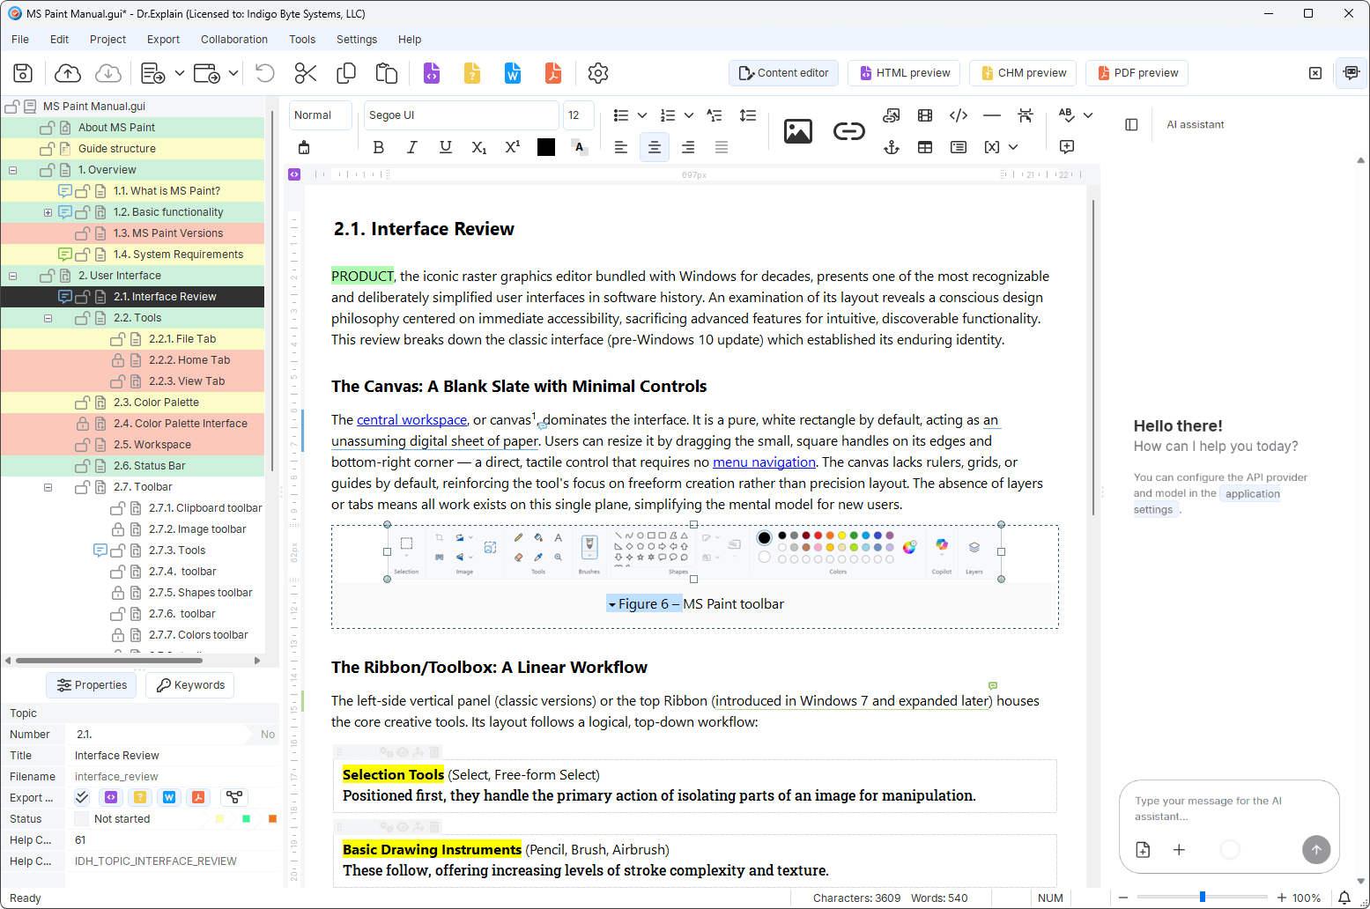This screenshot has height=909, width=1370.
Task: Open the Collaboration menu
Action: (234, 40)
